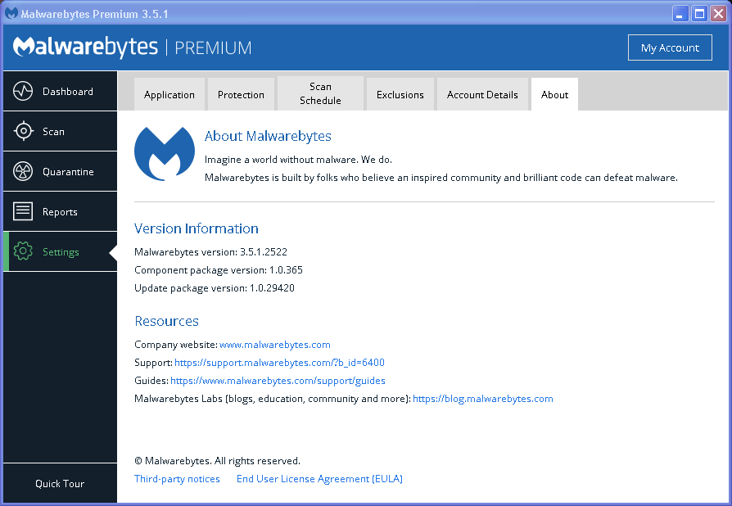The width and height of the screenshot is (732, 506).
Task: Go to the Exclusions tab
Action: coord(400,95)
